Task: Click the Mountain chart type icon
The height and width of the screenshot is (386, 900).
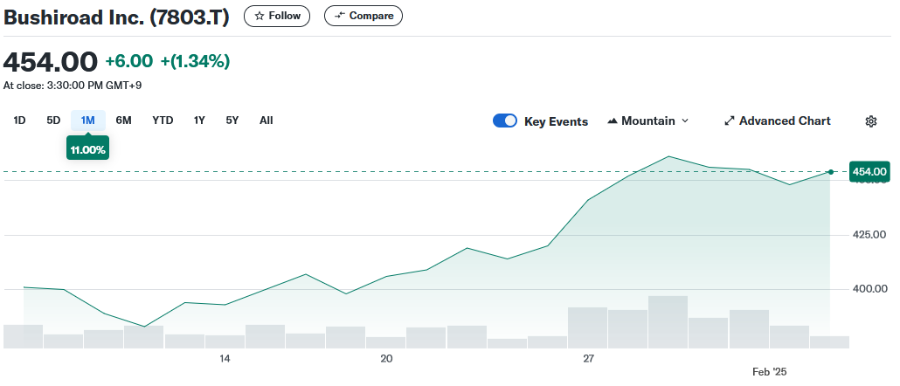Action: tap(612, 121)
